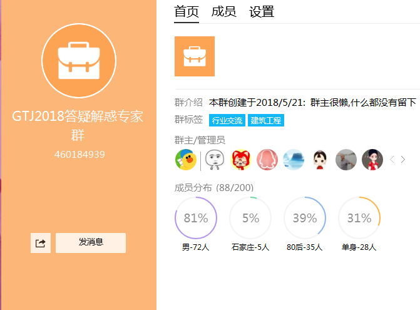Screen dimensions: 420x310
Task: Click group name GTJ2018答疑解惑专家群
Action: pyautogui.click(x=78, y=125)
